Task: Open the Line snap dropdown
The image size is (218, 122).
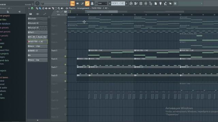Action: 102,3
